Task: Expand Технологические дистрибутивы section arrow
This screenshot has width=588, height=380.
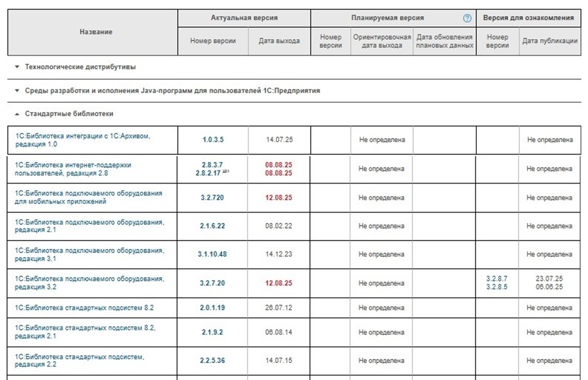Action: click(x=17, y=67)
